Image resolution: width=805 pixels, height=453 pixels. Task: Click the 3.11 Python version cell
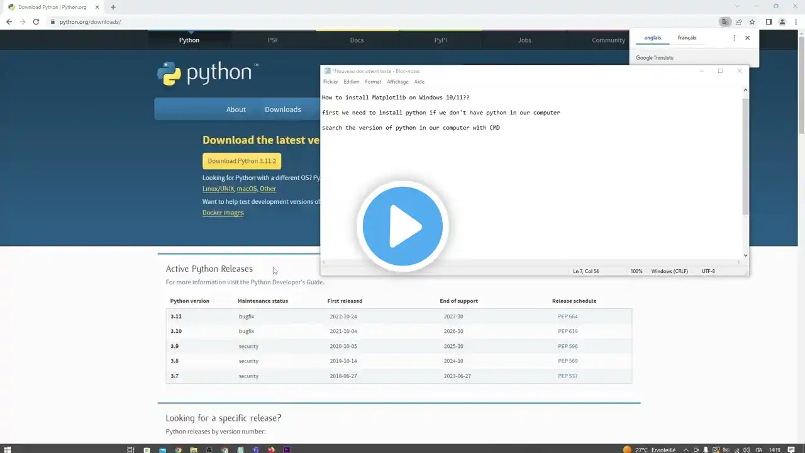pyautogui.click(x=176, y=316)
